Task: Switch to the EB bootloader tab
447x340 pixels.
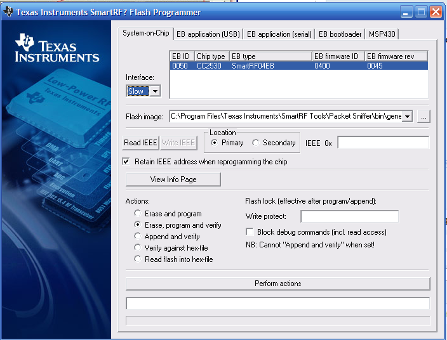Action: point(340,34)
